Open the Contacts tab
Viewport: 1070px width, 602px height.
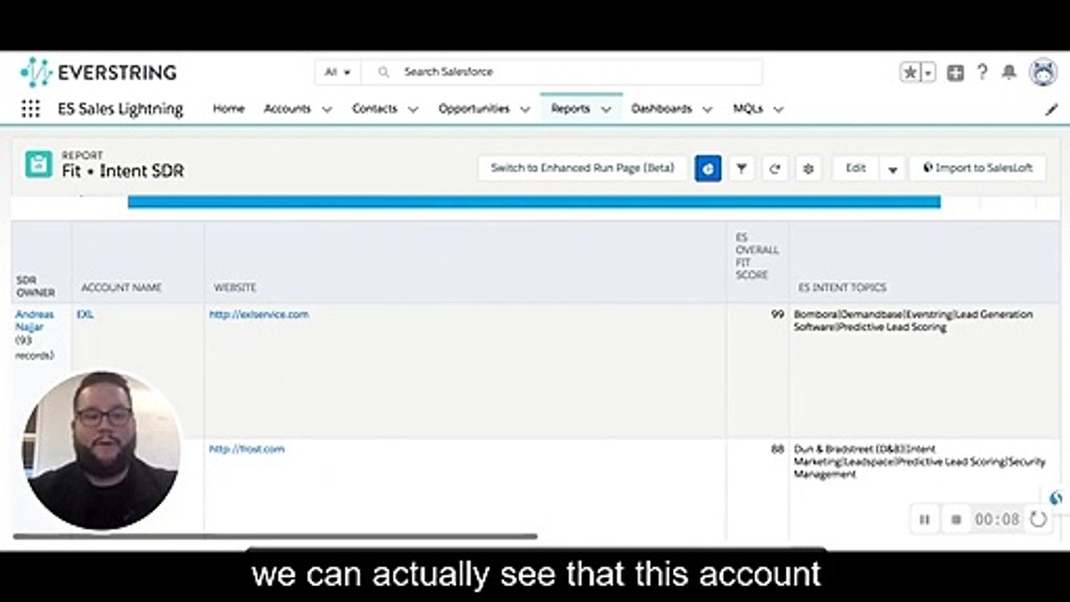click(x=374, y=109)
